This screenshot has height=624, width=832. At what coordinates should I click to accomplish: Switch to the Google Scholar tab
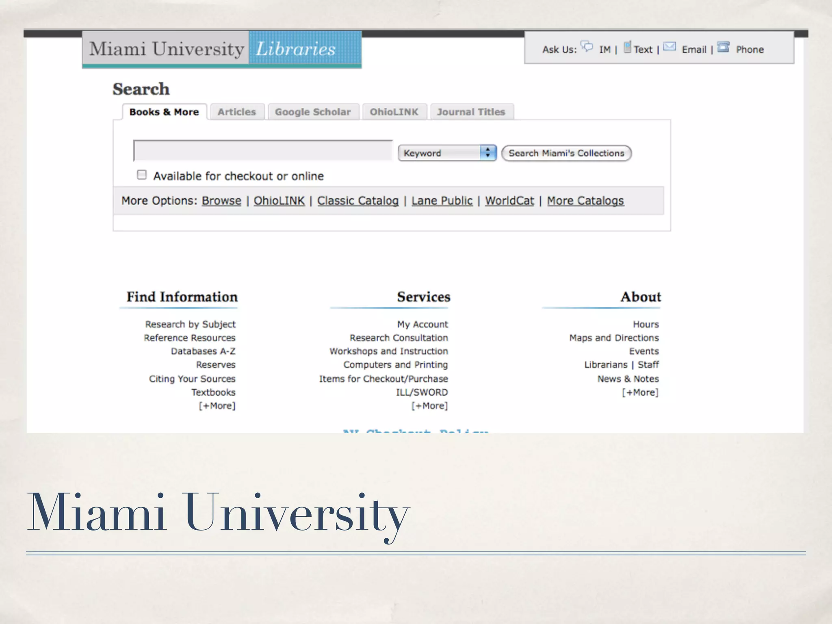point(313,112)
